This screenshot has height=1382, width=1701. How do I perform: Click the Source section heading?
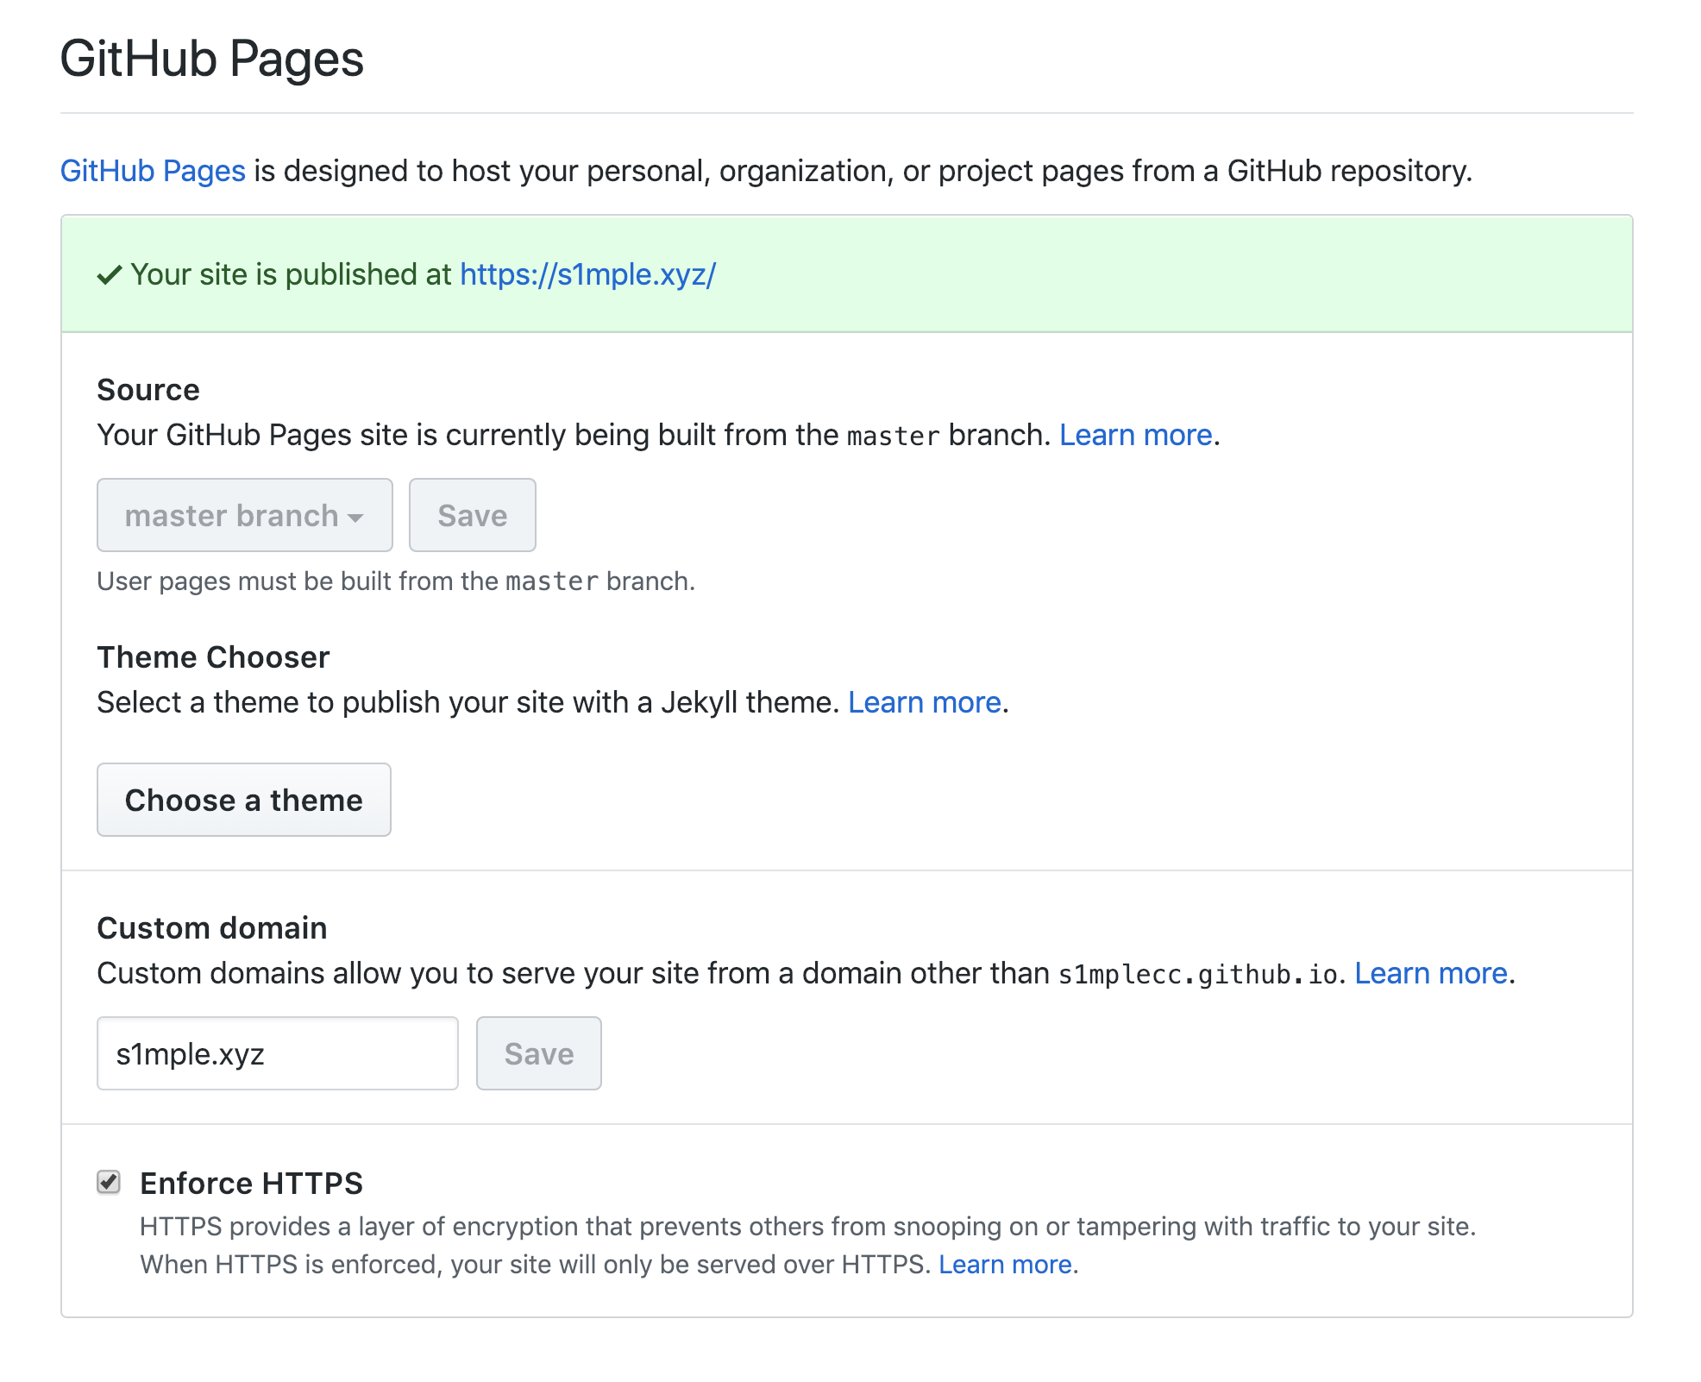point(148,390)
